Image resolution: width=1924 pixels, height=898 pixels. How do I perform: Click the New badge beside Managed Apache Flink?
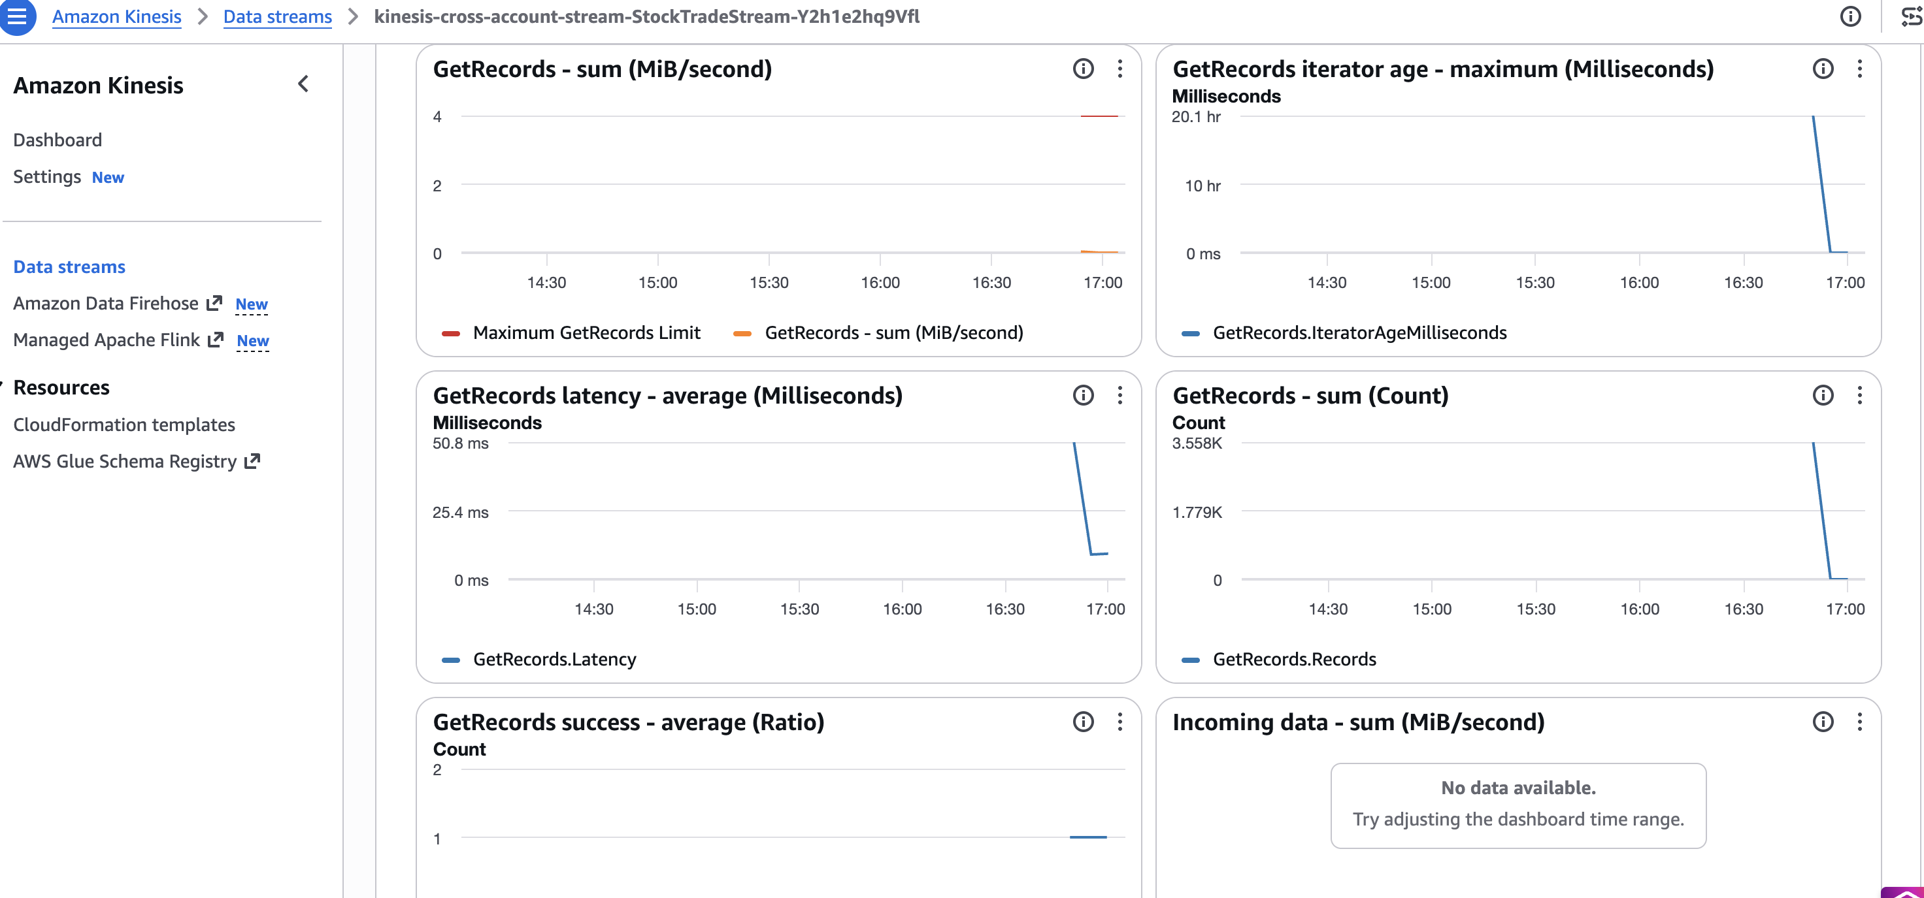252,340
